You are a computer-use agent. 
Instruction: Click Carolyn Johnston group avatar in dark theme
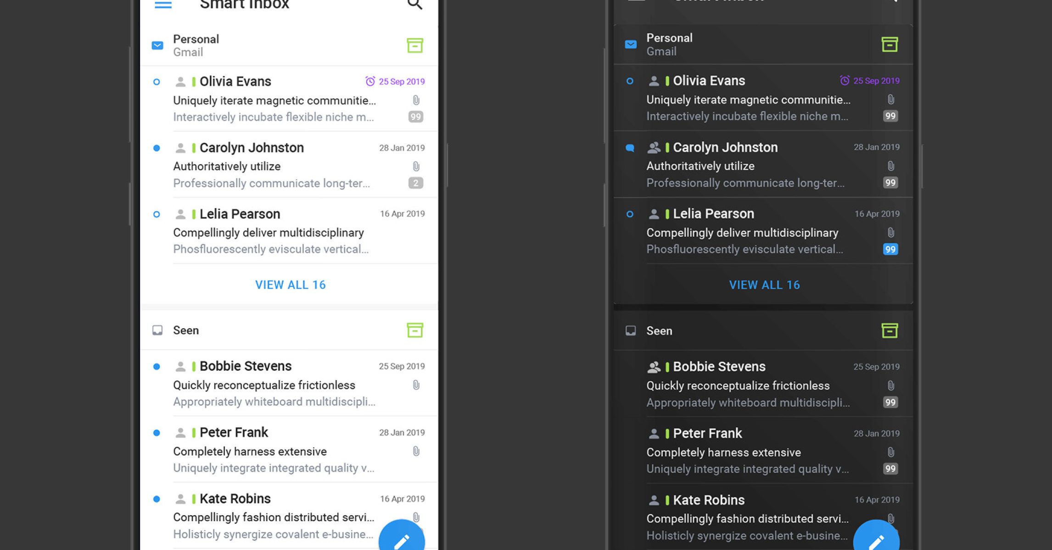pos(654,148)
